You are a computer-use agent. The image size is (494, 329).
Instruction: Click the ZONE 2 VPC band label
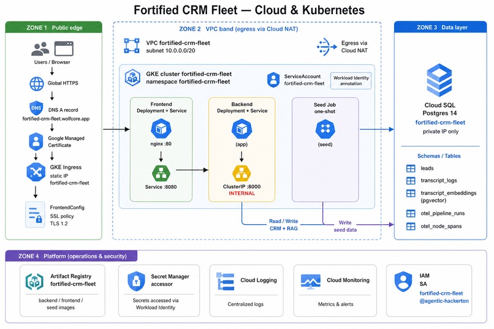[x=238, y=29]
